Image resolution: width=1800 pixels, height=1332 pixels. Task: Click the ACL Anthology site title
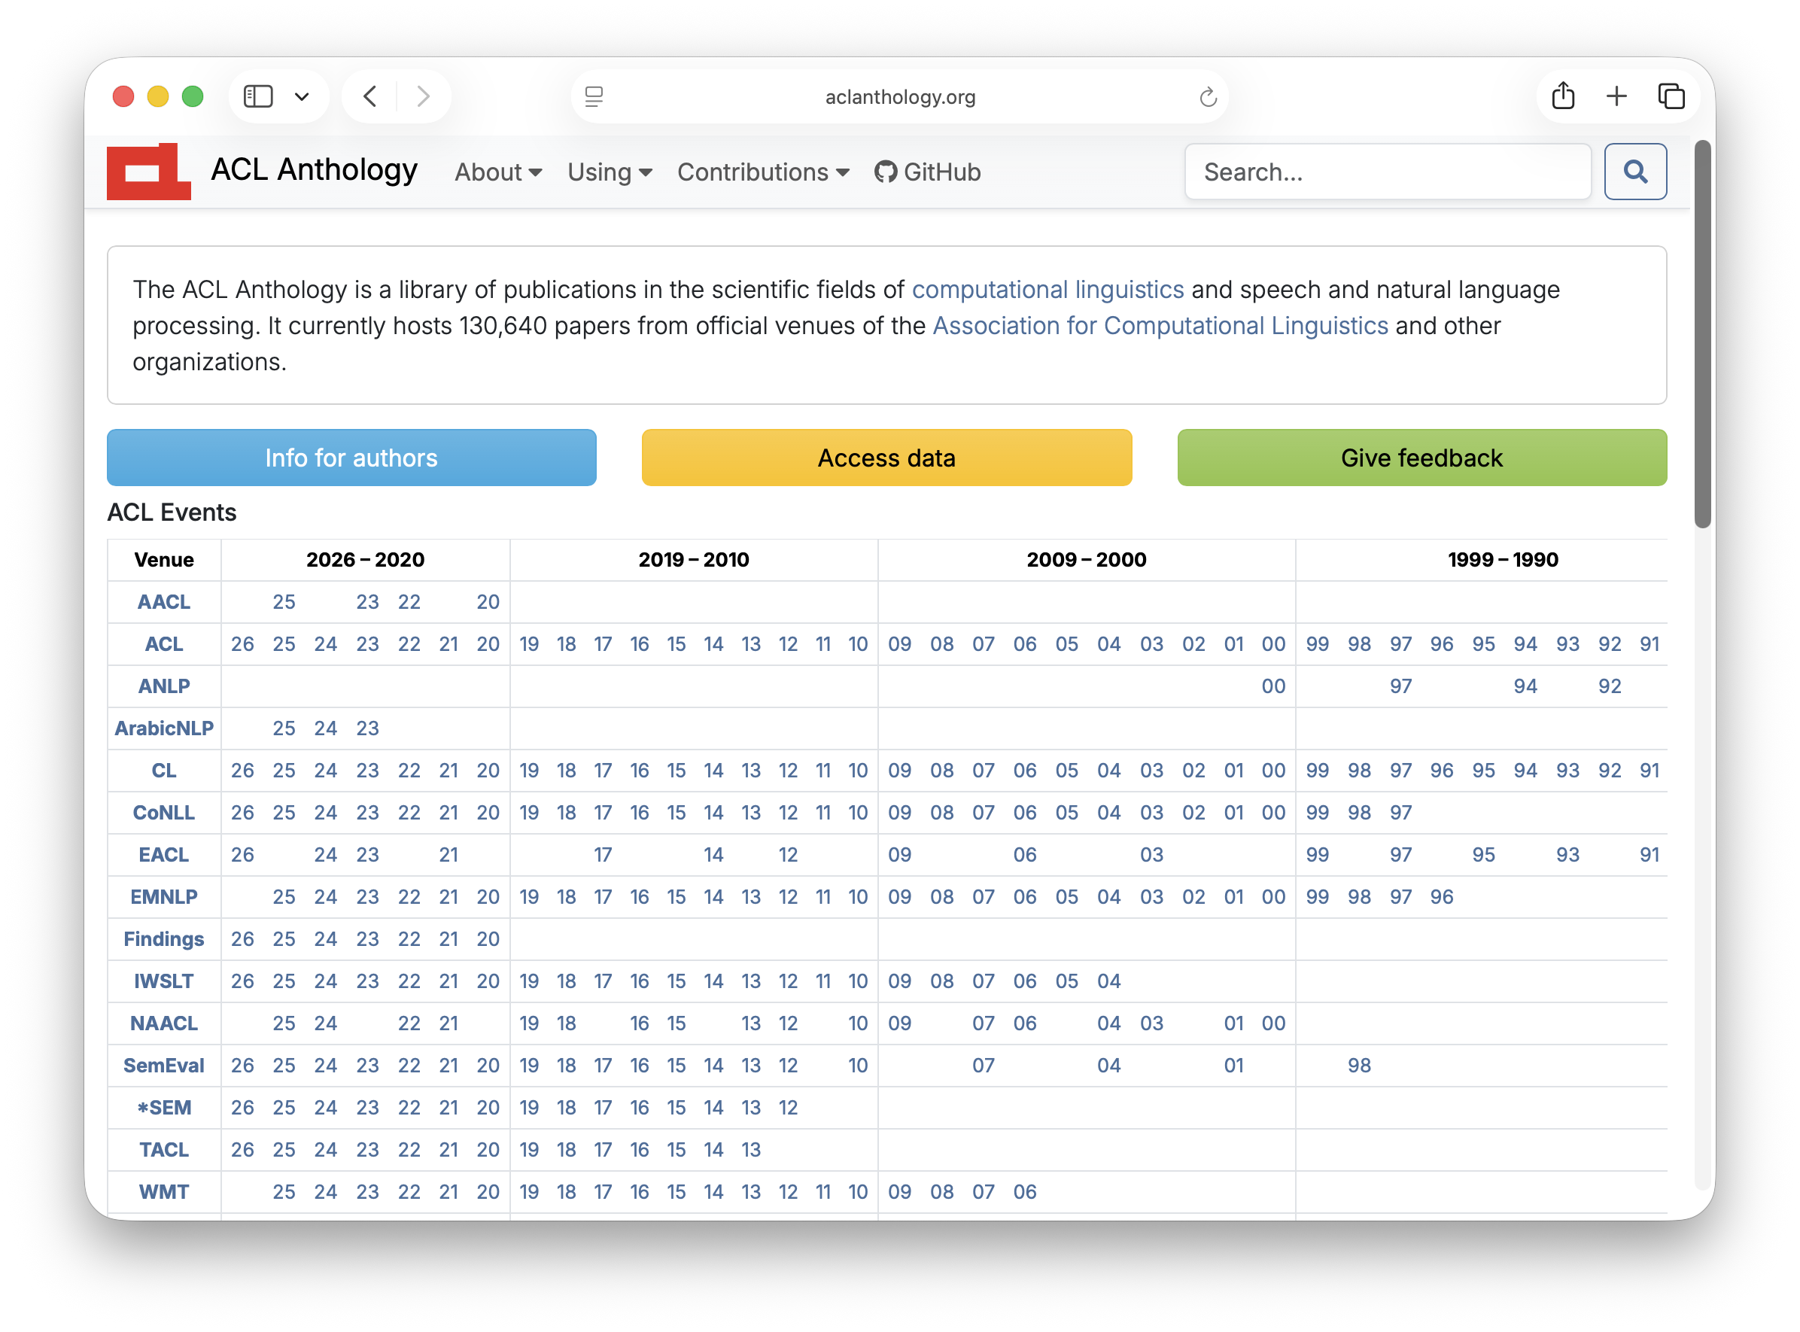click(315, 169)
